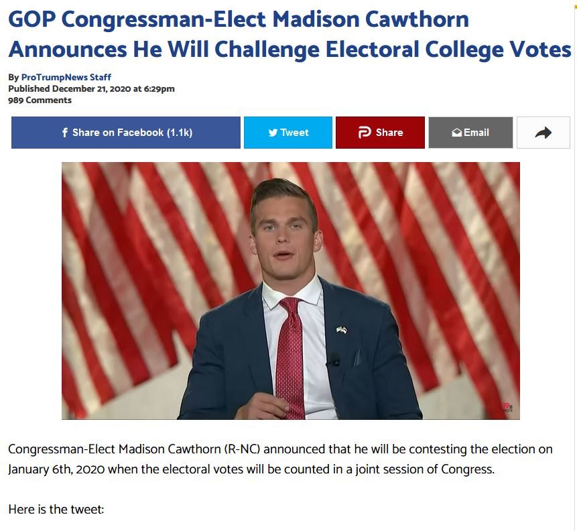Jump to the 989 Comments section

[x=40, y=100]
